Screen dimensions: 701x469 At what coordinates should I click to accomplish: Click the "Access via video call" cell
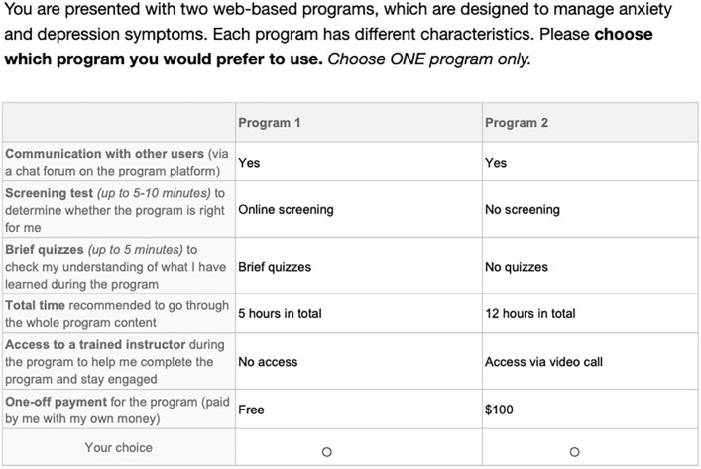[543, 362]
